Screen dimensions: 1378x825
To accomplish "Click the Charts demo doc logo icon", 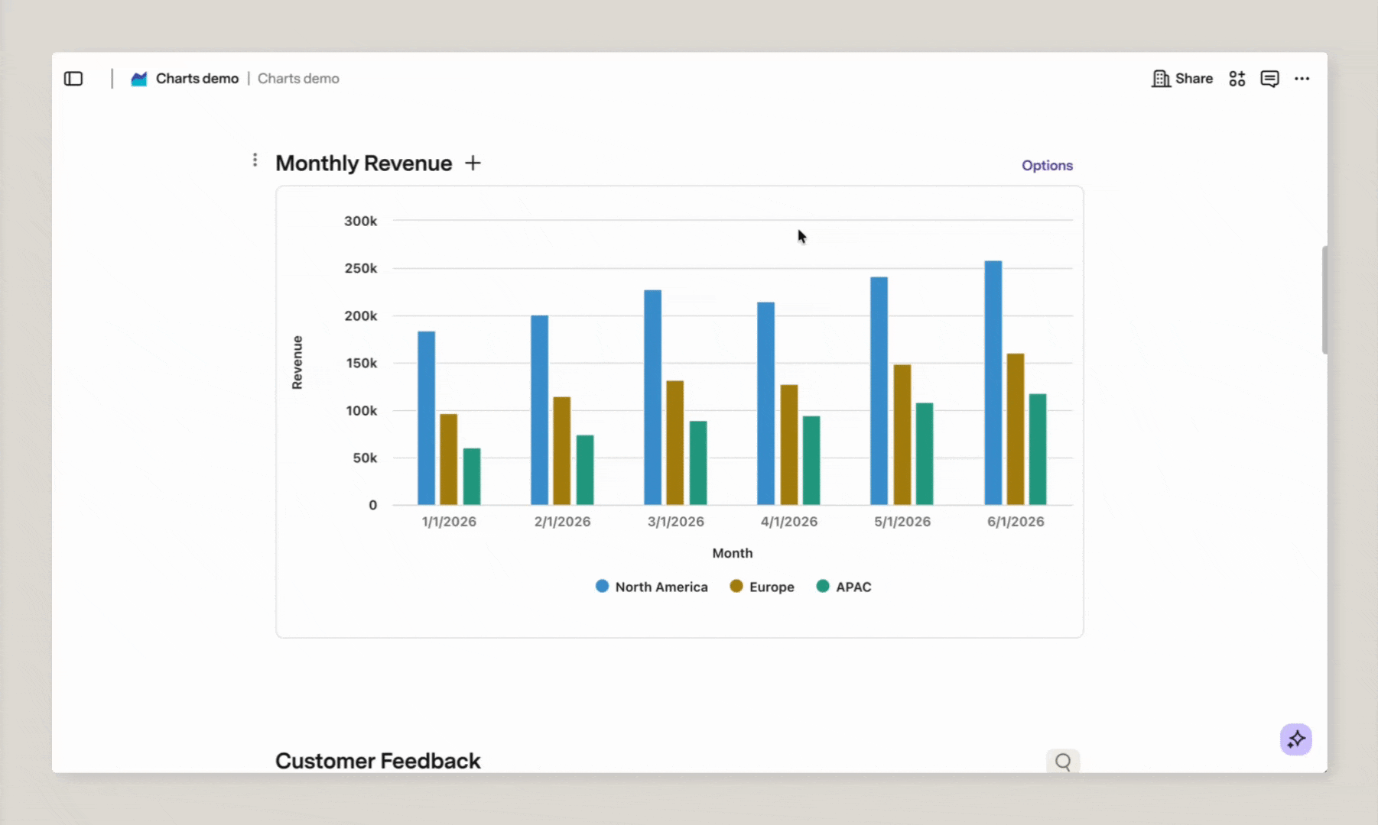I will click(138, 79).
